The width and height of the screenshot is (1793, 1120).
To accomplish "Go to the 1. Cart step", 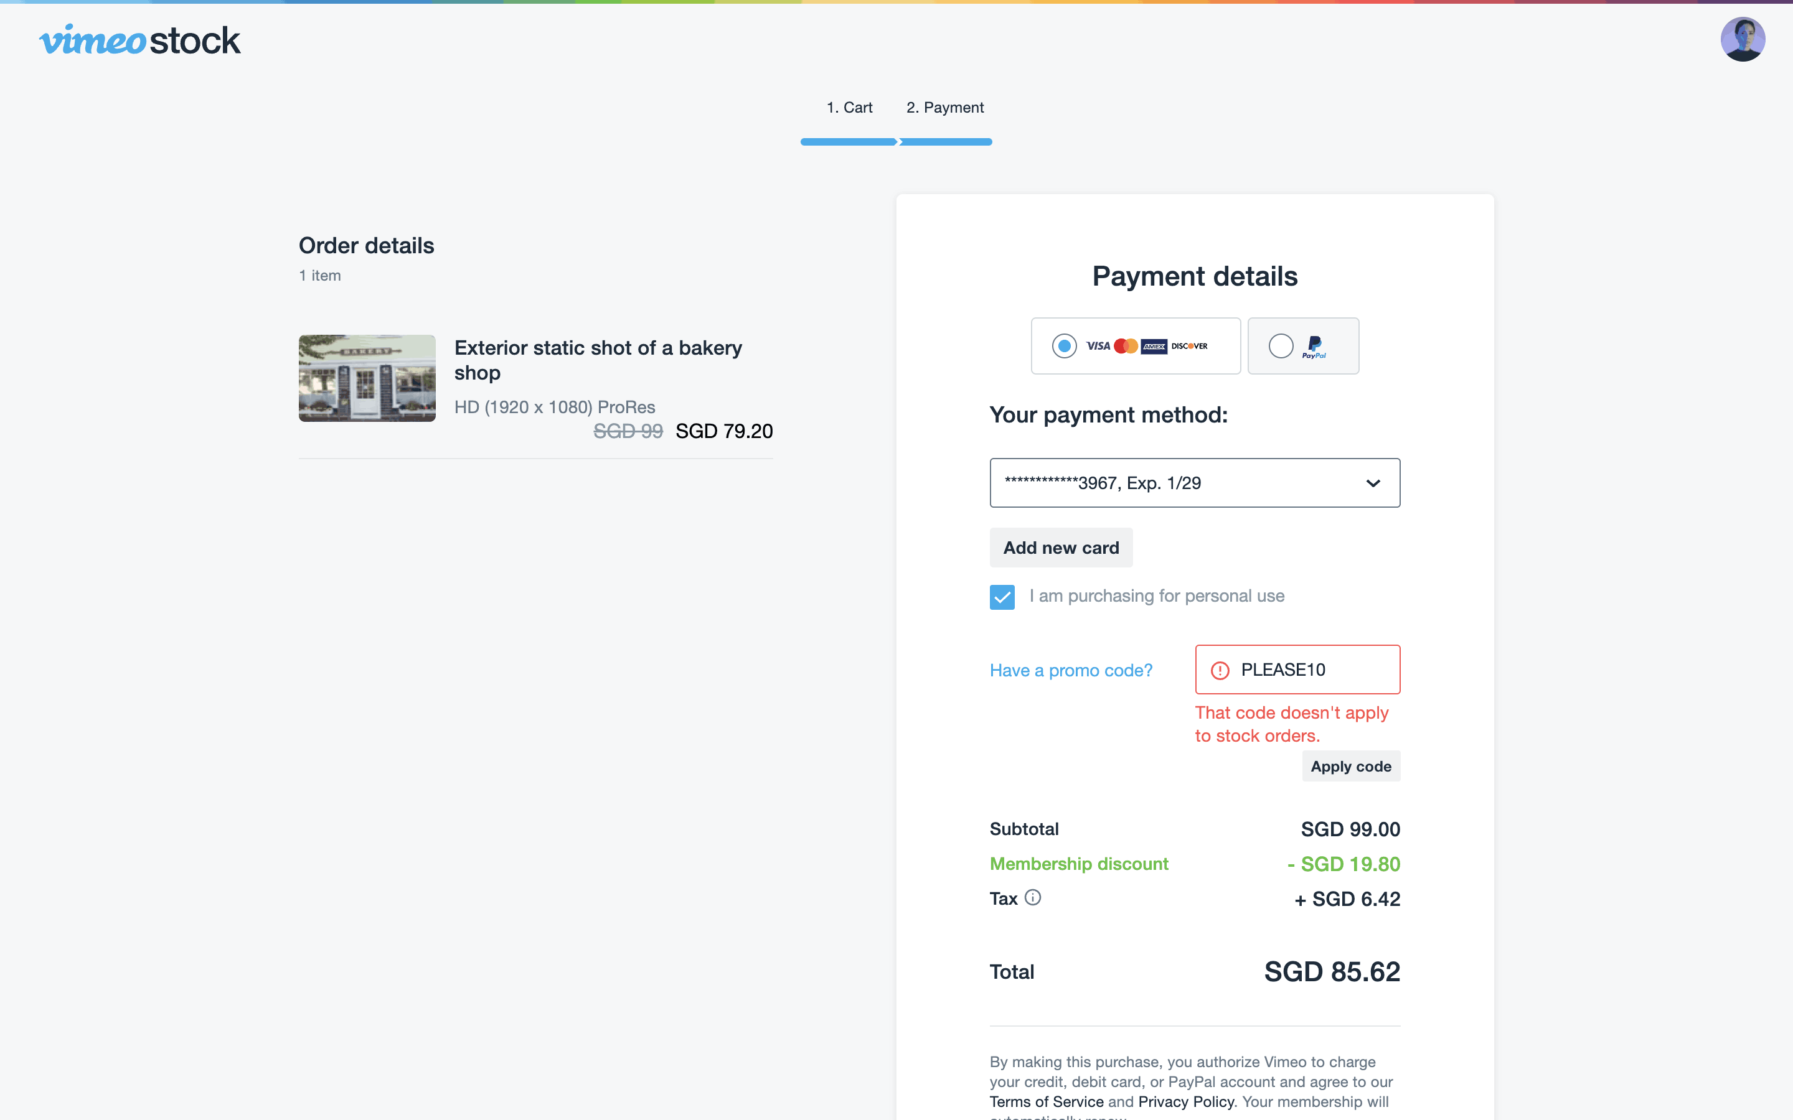I will point(849,108).
